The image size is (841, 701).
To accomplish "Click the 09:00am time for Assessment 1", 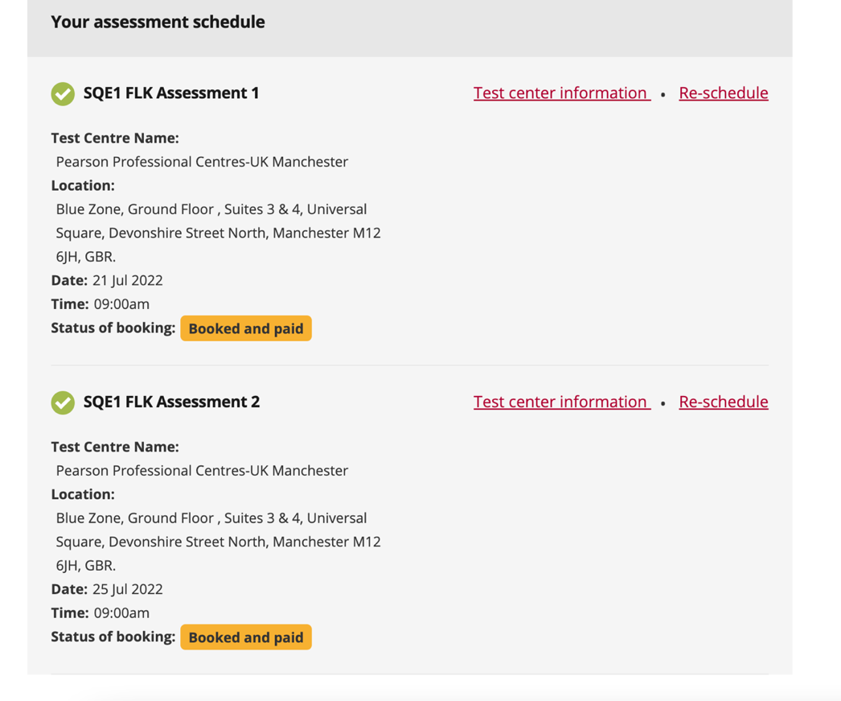I will (x=121, y=304).
